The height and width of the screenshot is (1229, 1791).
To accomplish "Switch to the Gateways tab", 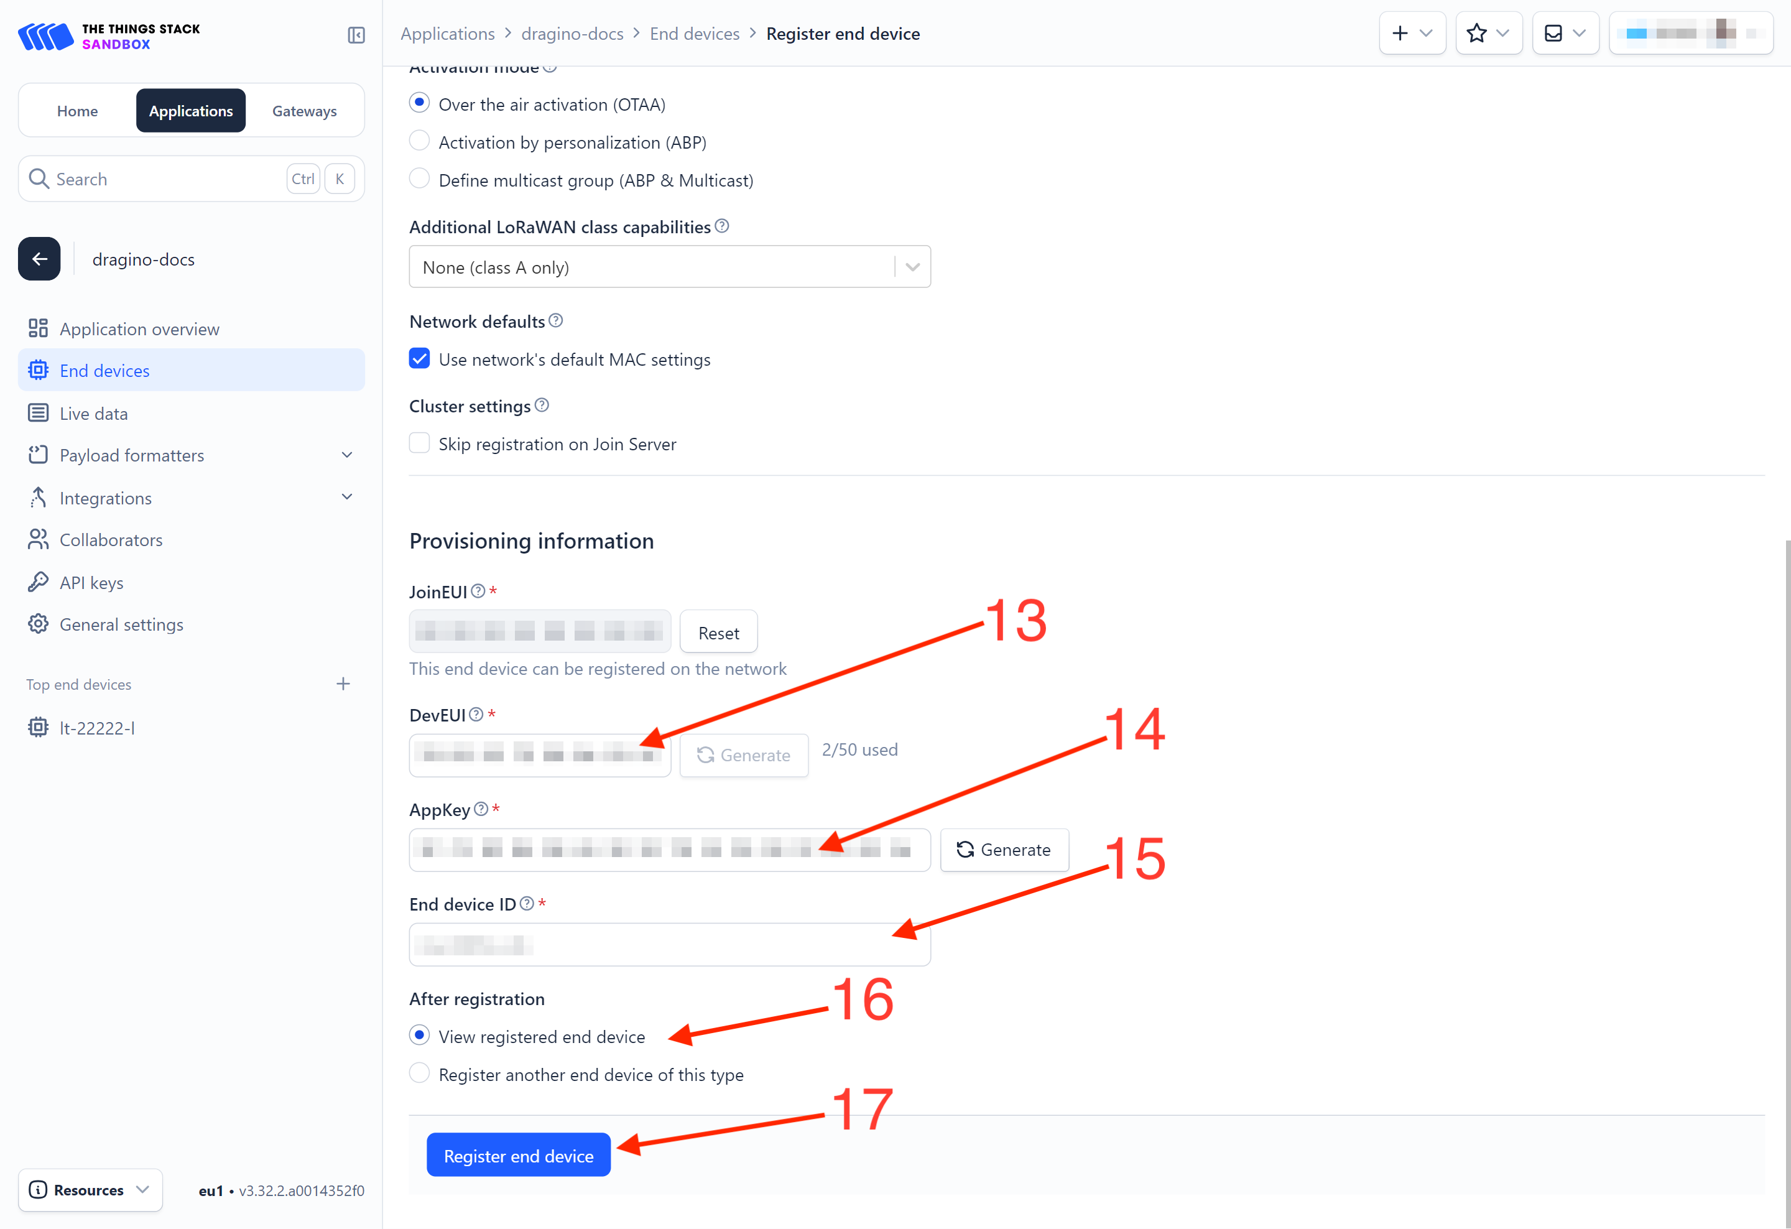I will pyautogui.click(x=305, y=111).
